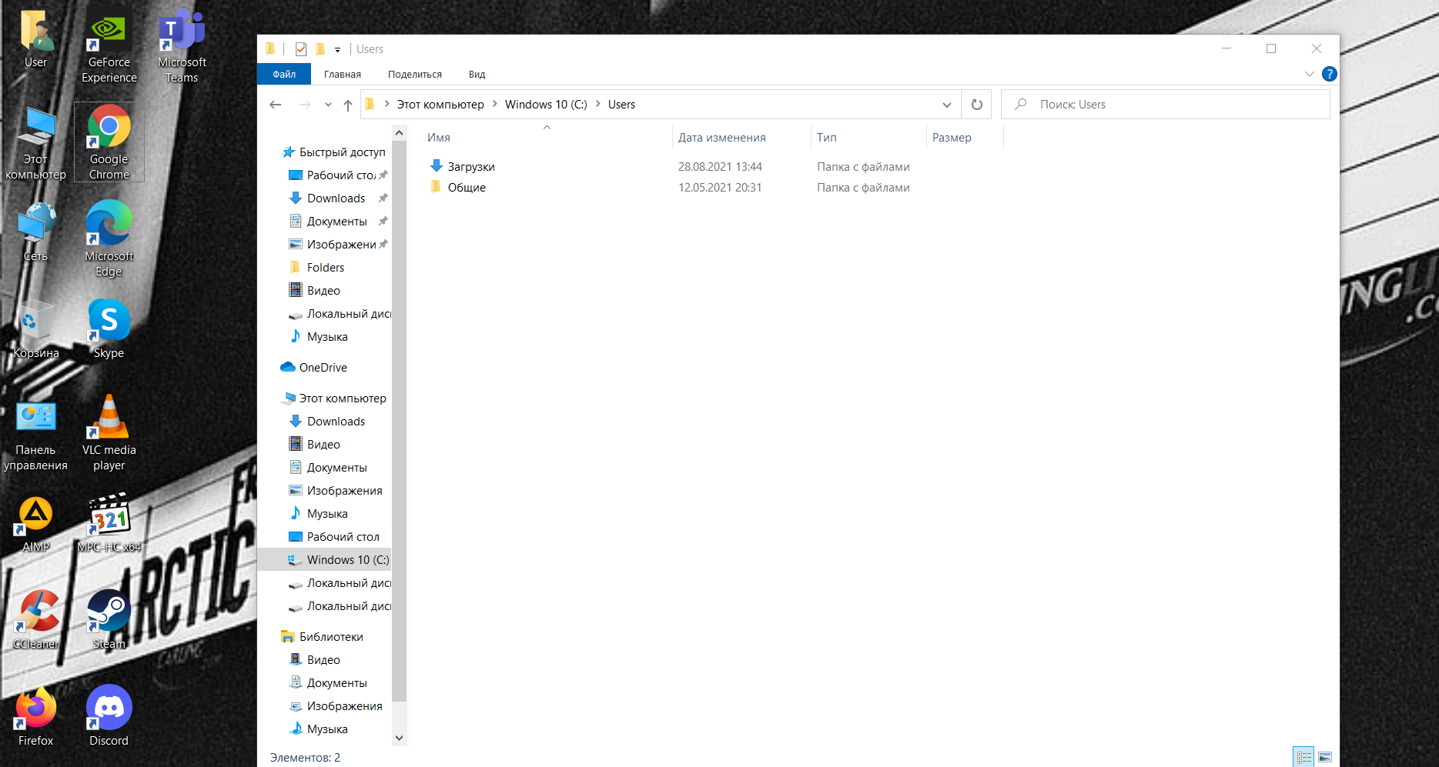Image resolution: width=1439 pixels, height=767 pixels.
Task: Select the Общие folder in the list
Action: [467, 188]
